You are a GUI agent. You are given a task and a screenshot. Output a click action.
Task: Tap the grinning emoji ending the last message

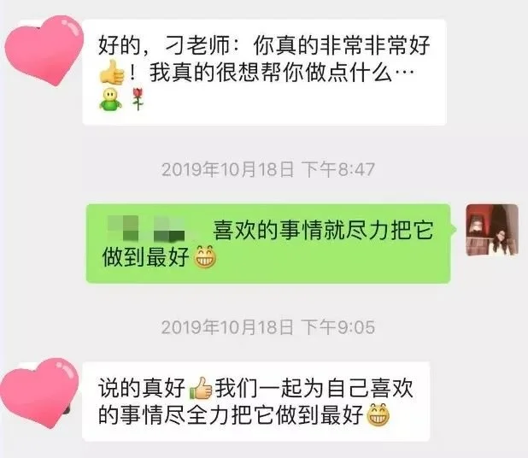coord(378,414)
